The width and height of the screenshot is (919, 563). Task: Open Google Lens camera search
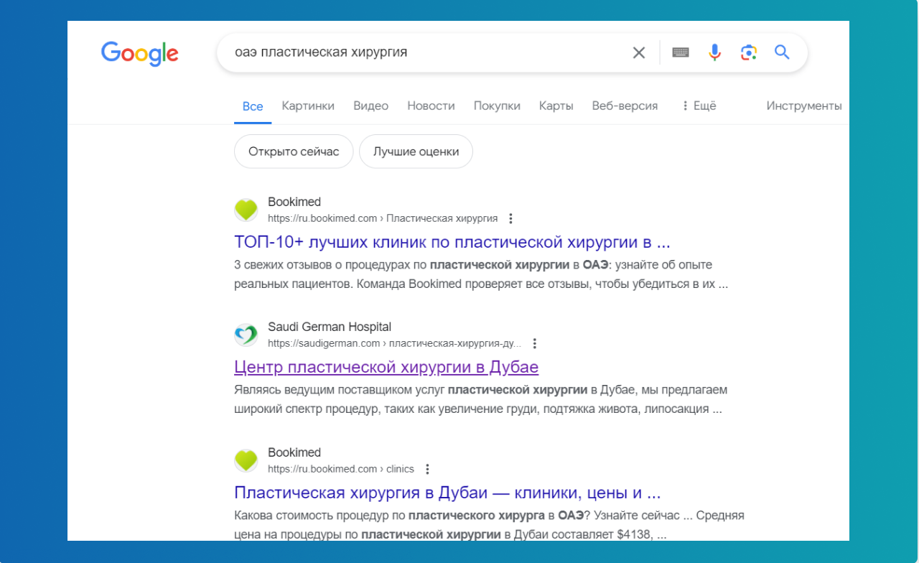click(749, 52)
